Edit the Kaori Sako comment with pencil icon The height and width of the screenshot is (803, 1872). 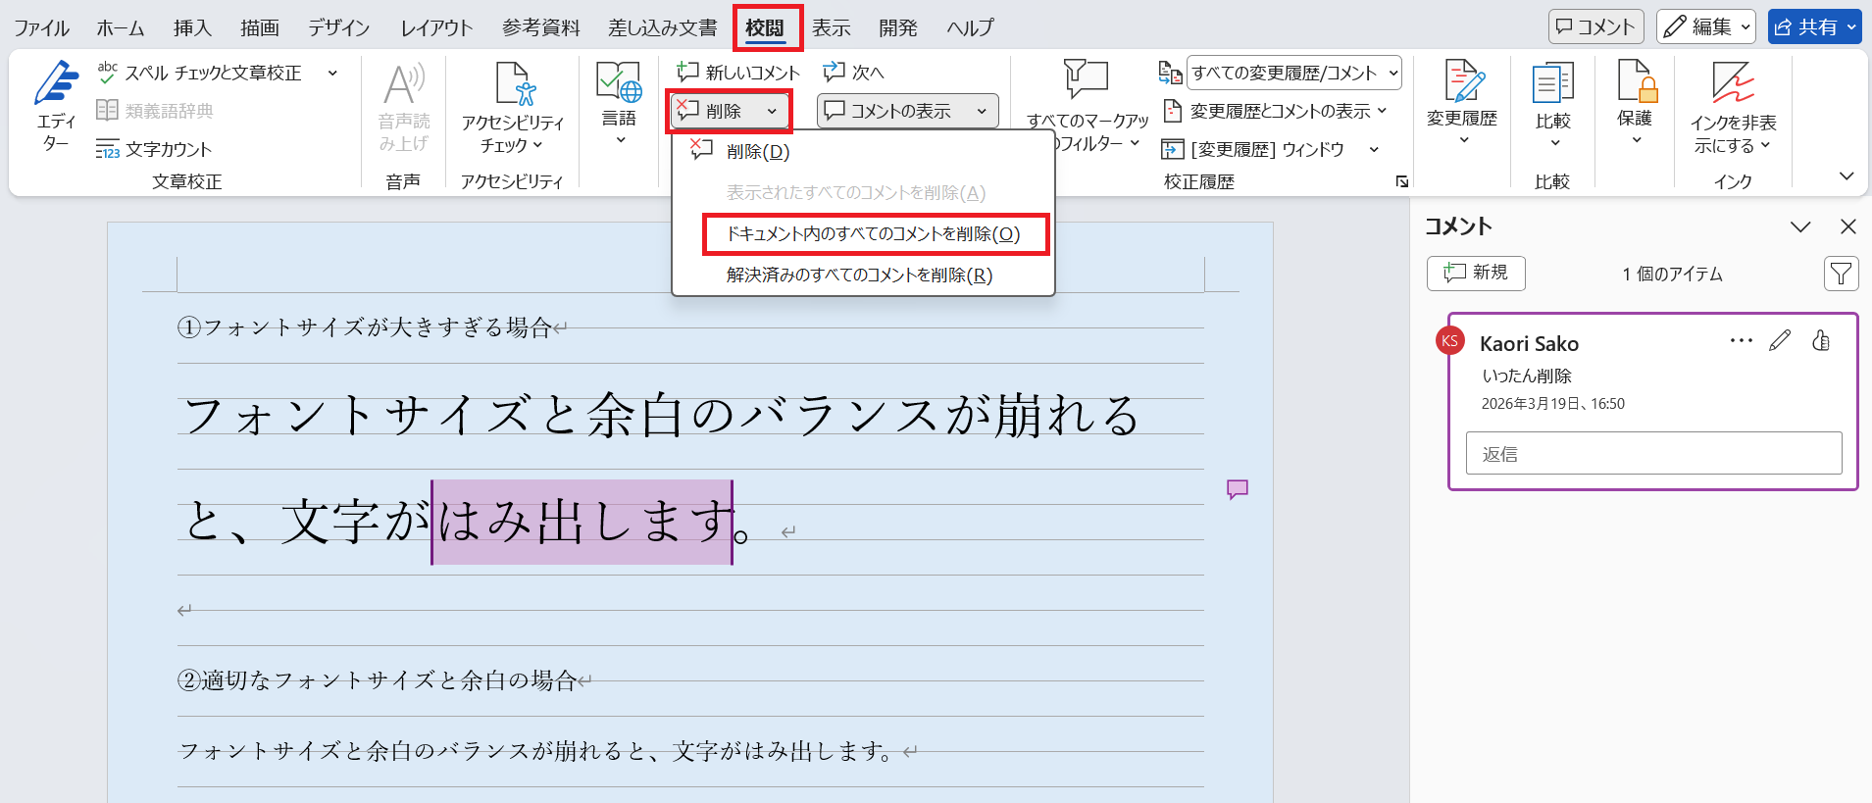click(1780, 340)
